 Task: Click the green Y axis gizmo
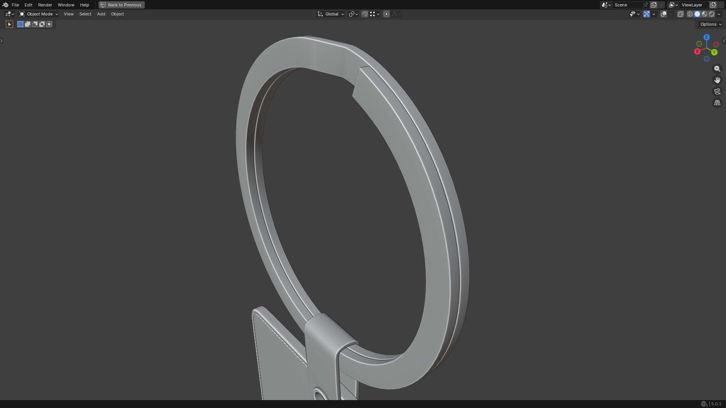714,52
